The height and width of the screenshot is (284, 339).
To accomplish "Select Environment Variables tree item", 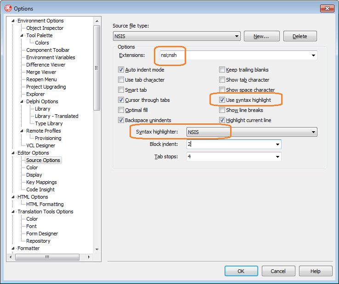I will [51, 57].
